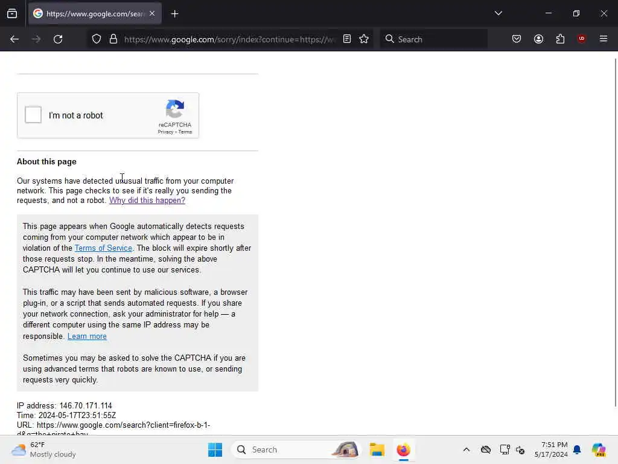This screenshot has height=464, width=618.
Task: Open the reCAPTCHA Terms link
Action: tap(185, 132)
